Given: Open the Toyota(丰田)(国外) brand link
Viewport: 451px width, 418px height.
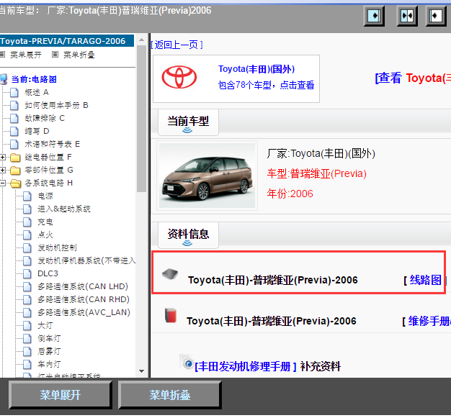Looking at the screenshot, I should (256, 69).
